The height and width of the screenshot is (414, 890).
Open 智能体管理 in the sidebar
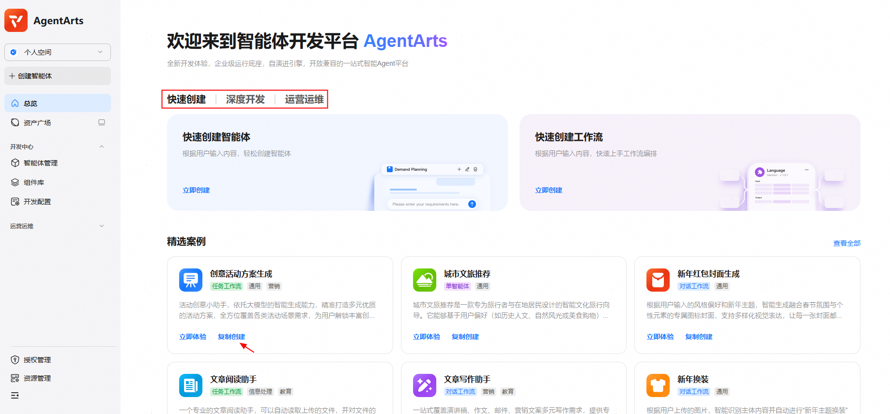41,163
